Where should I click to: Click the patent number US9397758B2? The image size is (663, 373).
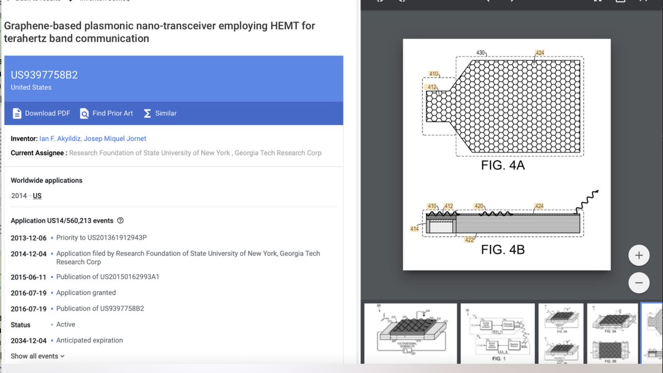click(44, 75)
